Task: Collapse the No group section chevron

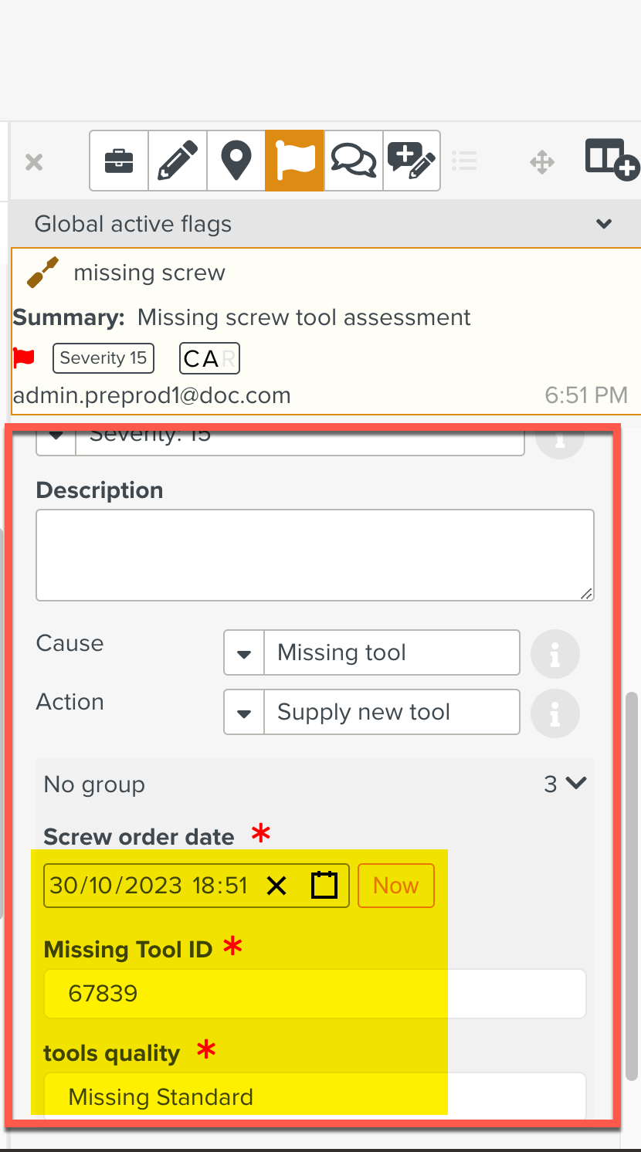Action: (576, 784)
